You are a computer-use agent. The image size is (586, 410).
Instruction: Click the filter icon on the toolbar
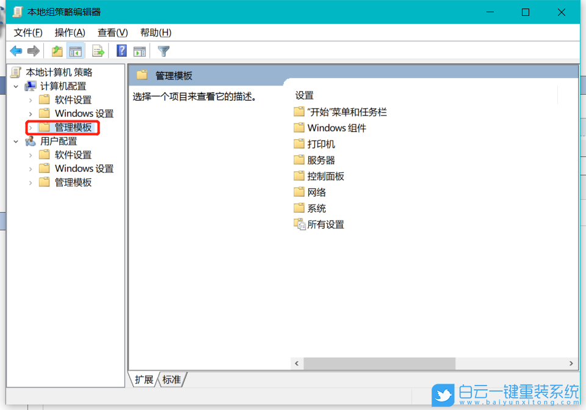pos(163,50)
